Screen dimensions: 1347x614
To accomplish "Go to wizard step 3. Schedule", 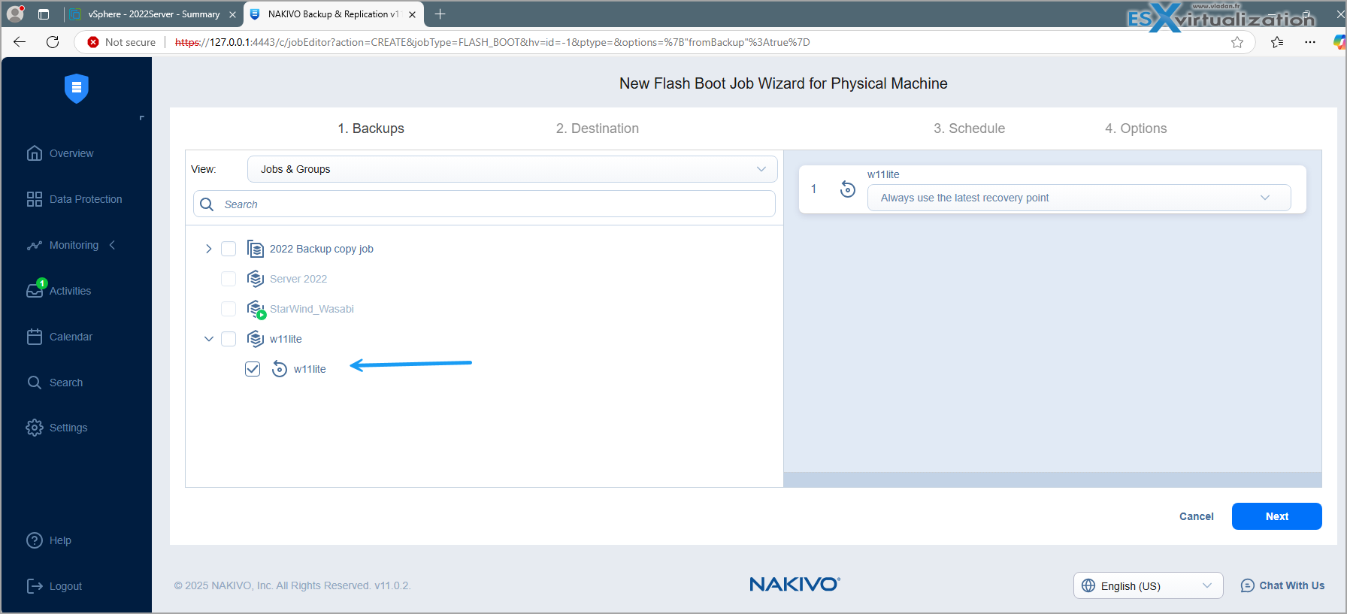I will coord(969,129).
